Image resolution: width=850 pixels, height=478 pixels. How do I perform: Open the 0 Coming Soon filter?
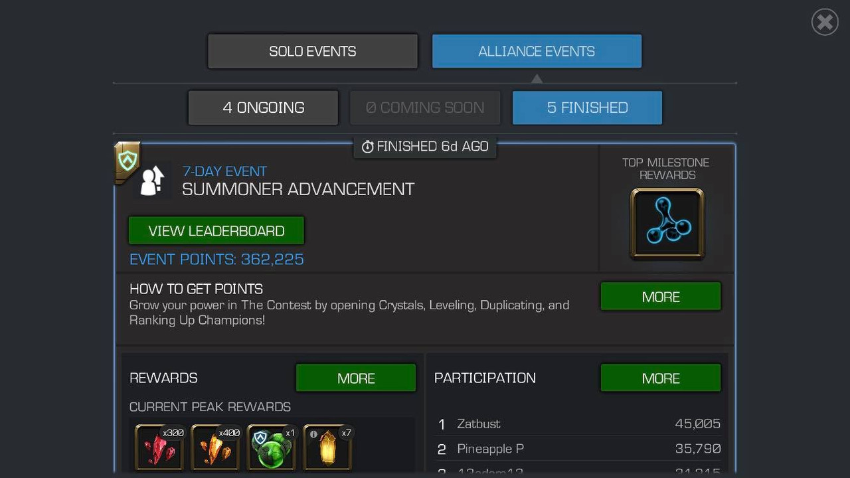point(425,108)
